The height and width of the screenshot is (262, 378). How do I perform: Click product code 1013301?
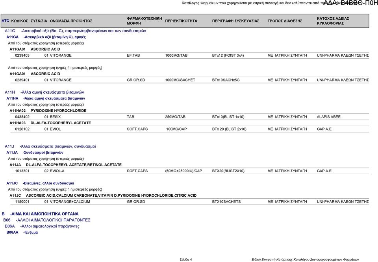[22, 171]
